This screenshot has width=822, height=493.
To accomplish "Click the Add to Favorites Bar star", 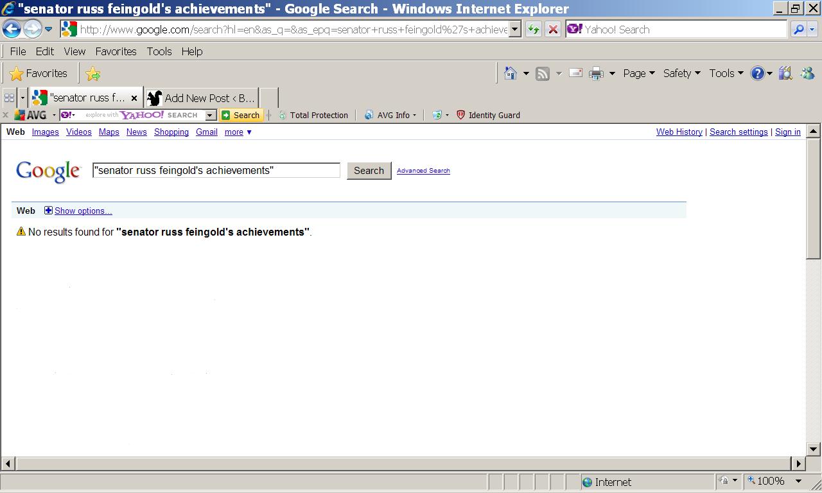I will [x=93, y=74].
